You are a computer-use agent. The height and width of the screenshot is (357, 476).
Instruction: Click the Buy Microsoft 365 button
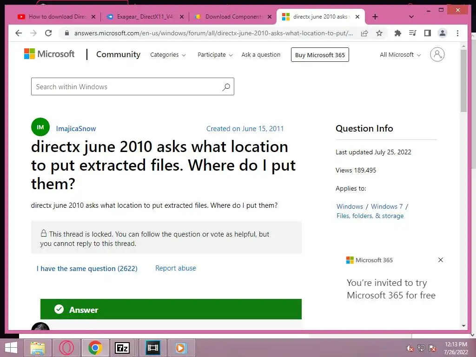click(320, 55)
